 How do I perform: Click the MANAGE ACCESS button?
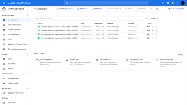tap(176, 9)
